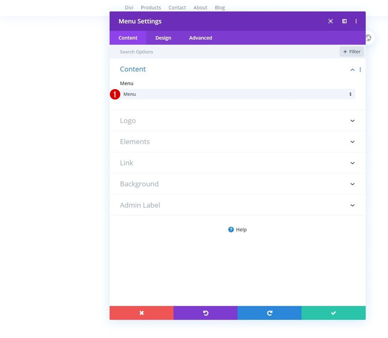Click inside the Search Options field
Viewport: 388px width, 338px height.
(x=176, y=52)
